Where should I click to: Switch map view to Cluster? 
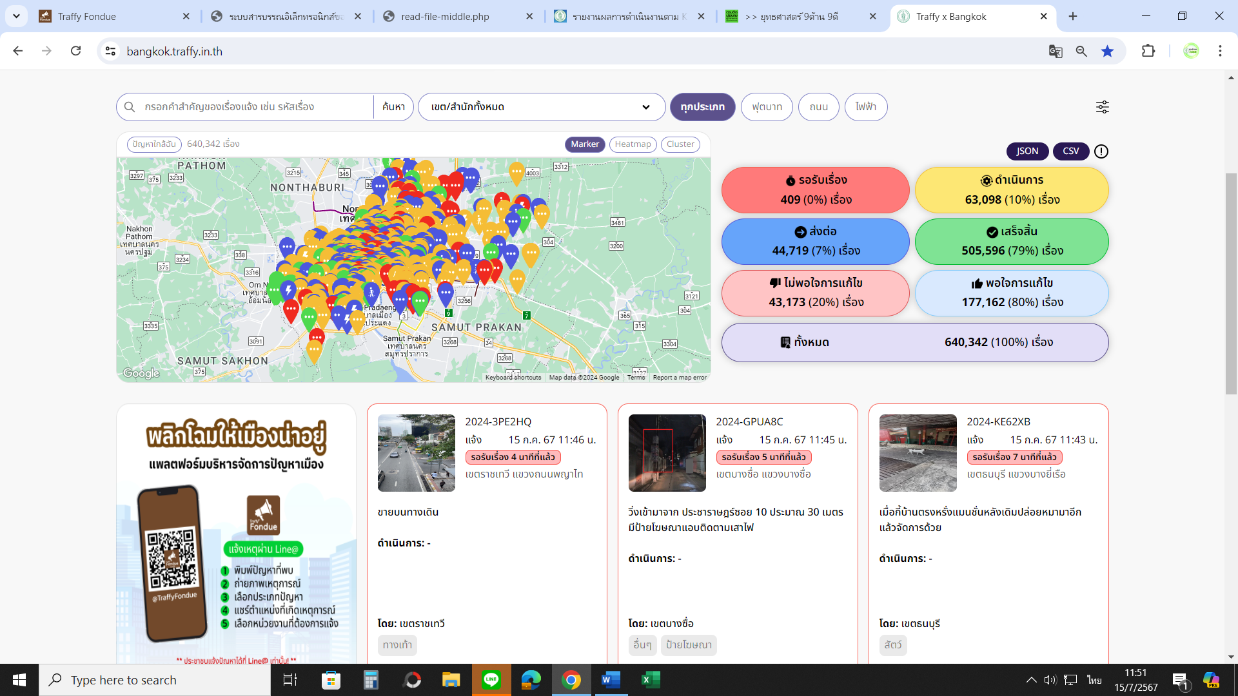pyautogui.click(x=680, y=144)
